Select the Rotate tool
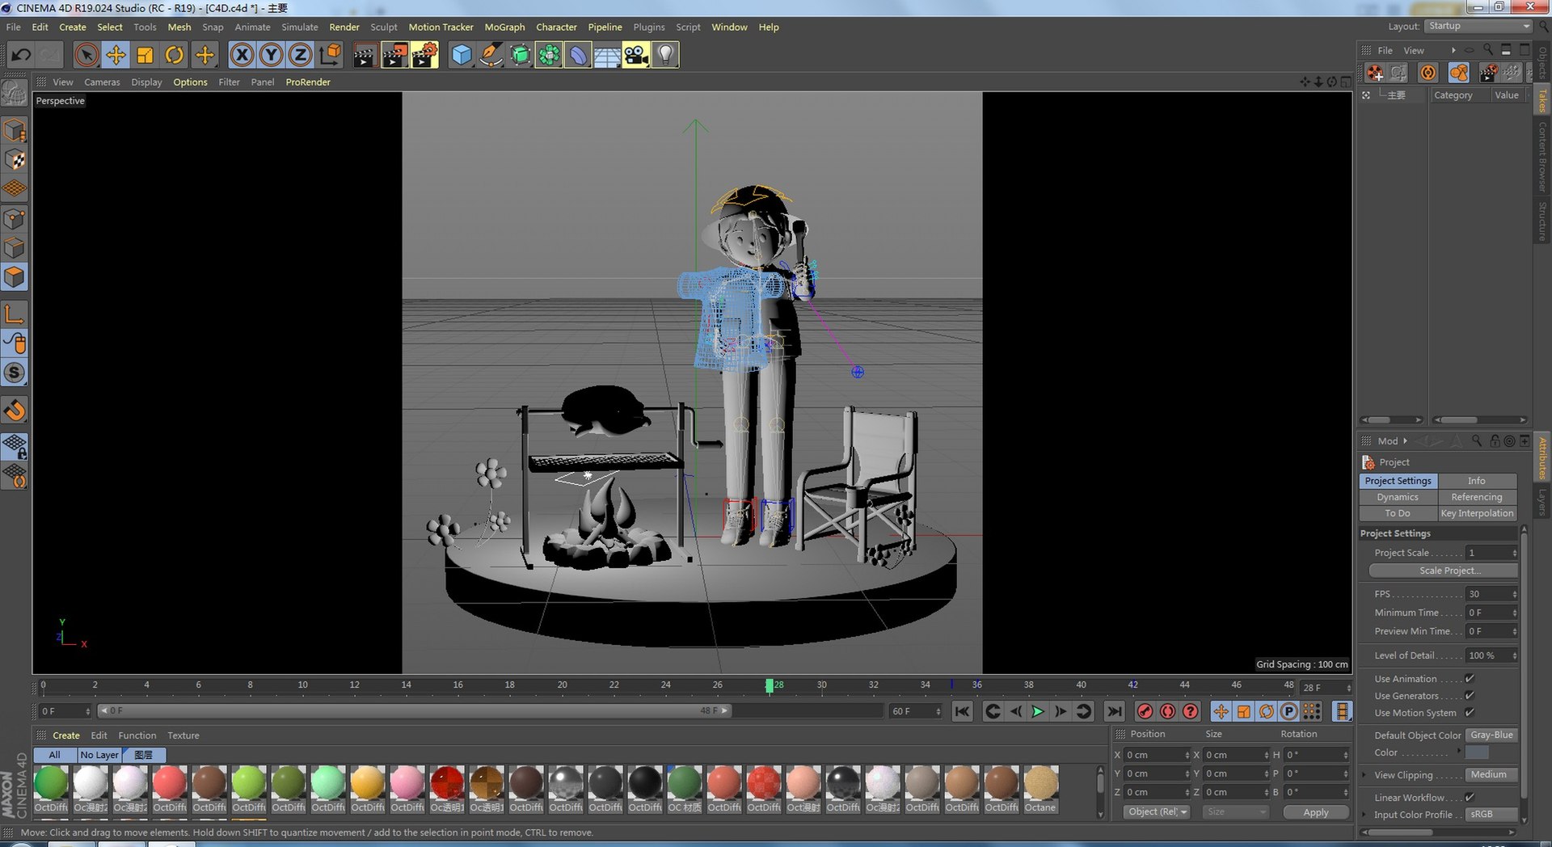The width and height of the screenshot is (1552, 847). pos(174,55)
